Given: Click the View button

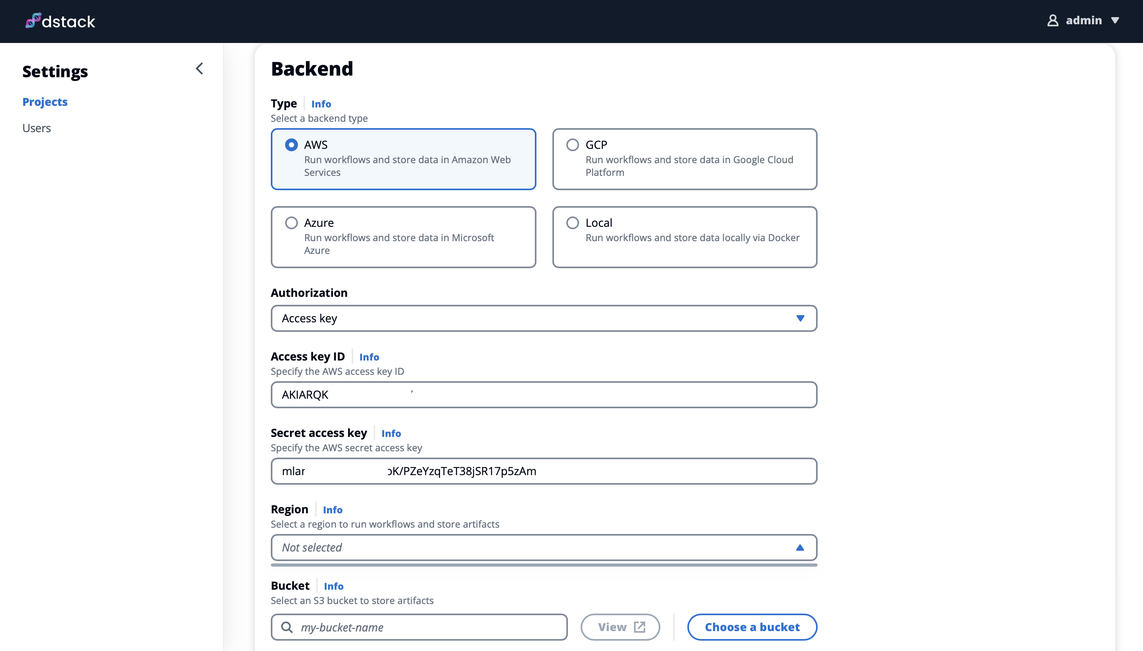Looking at the screenshot, I should (x=620, y=627).
